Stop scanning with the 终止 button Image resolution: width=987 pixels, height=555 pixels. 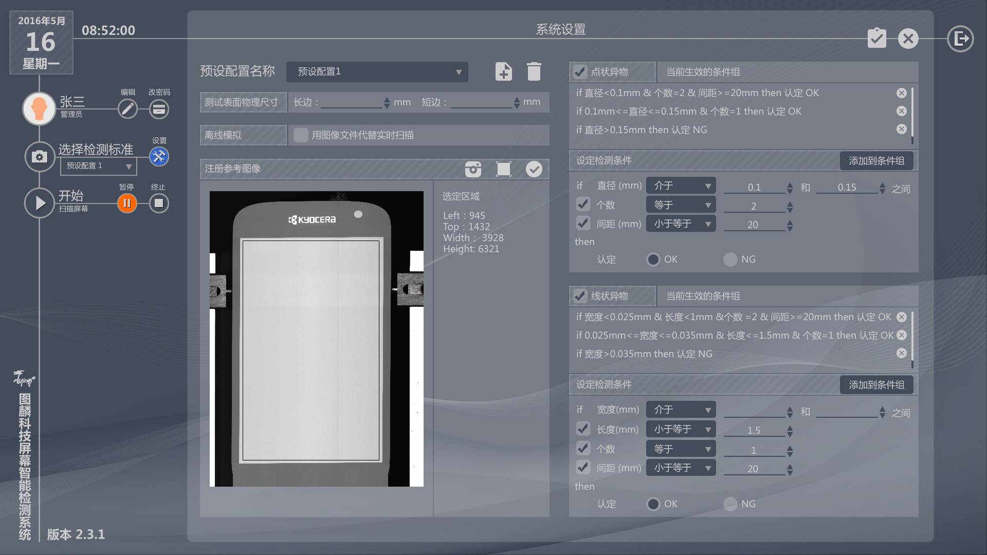pos(159,203)
